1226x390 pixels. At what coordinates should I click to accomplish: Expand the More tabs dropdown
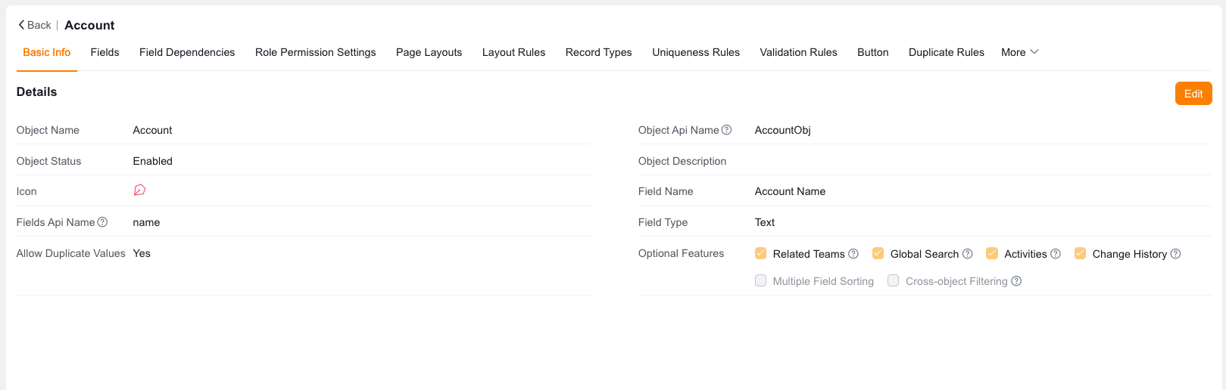click(x=1020, y=52)
